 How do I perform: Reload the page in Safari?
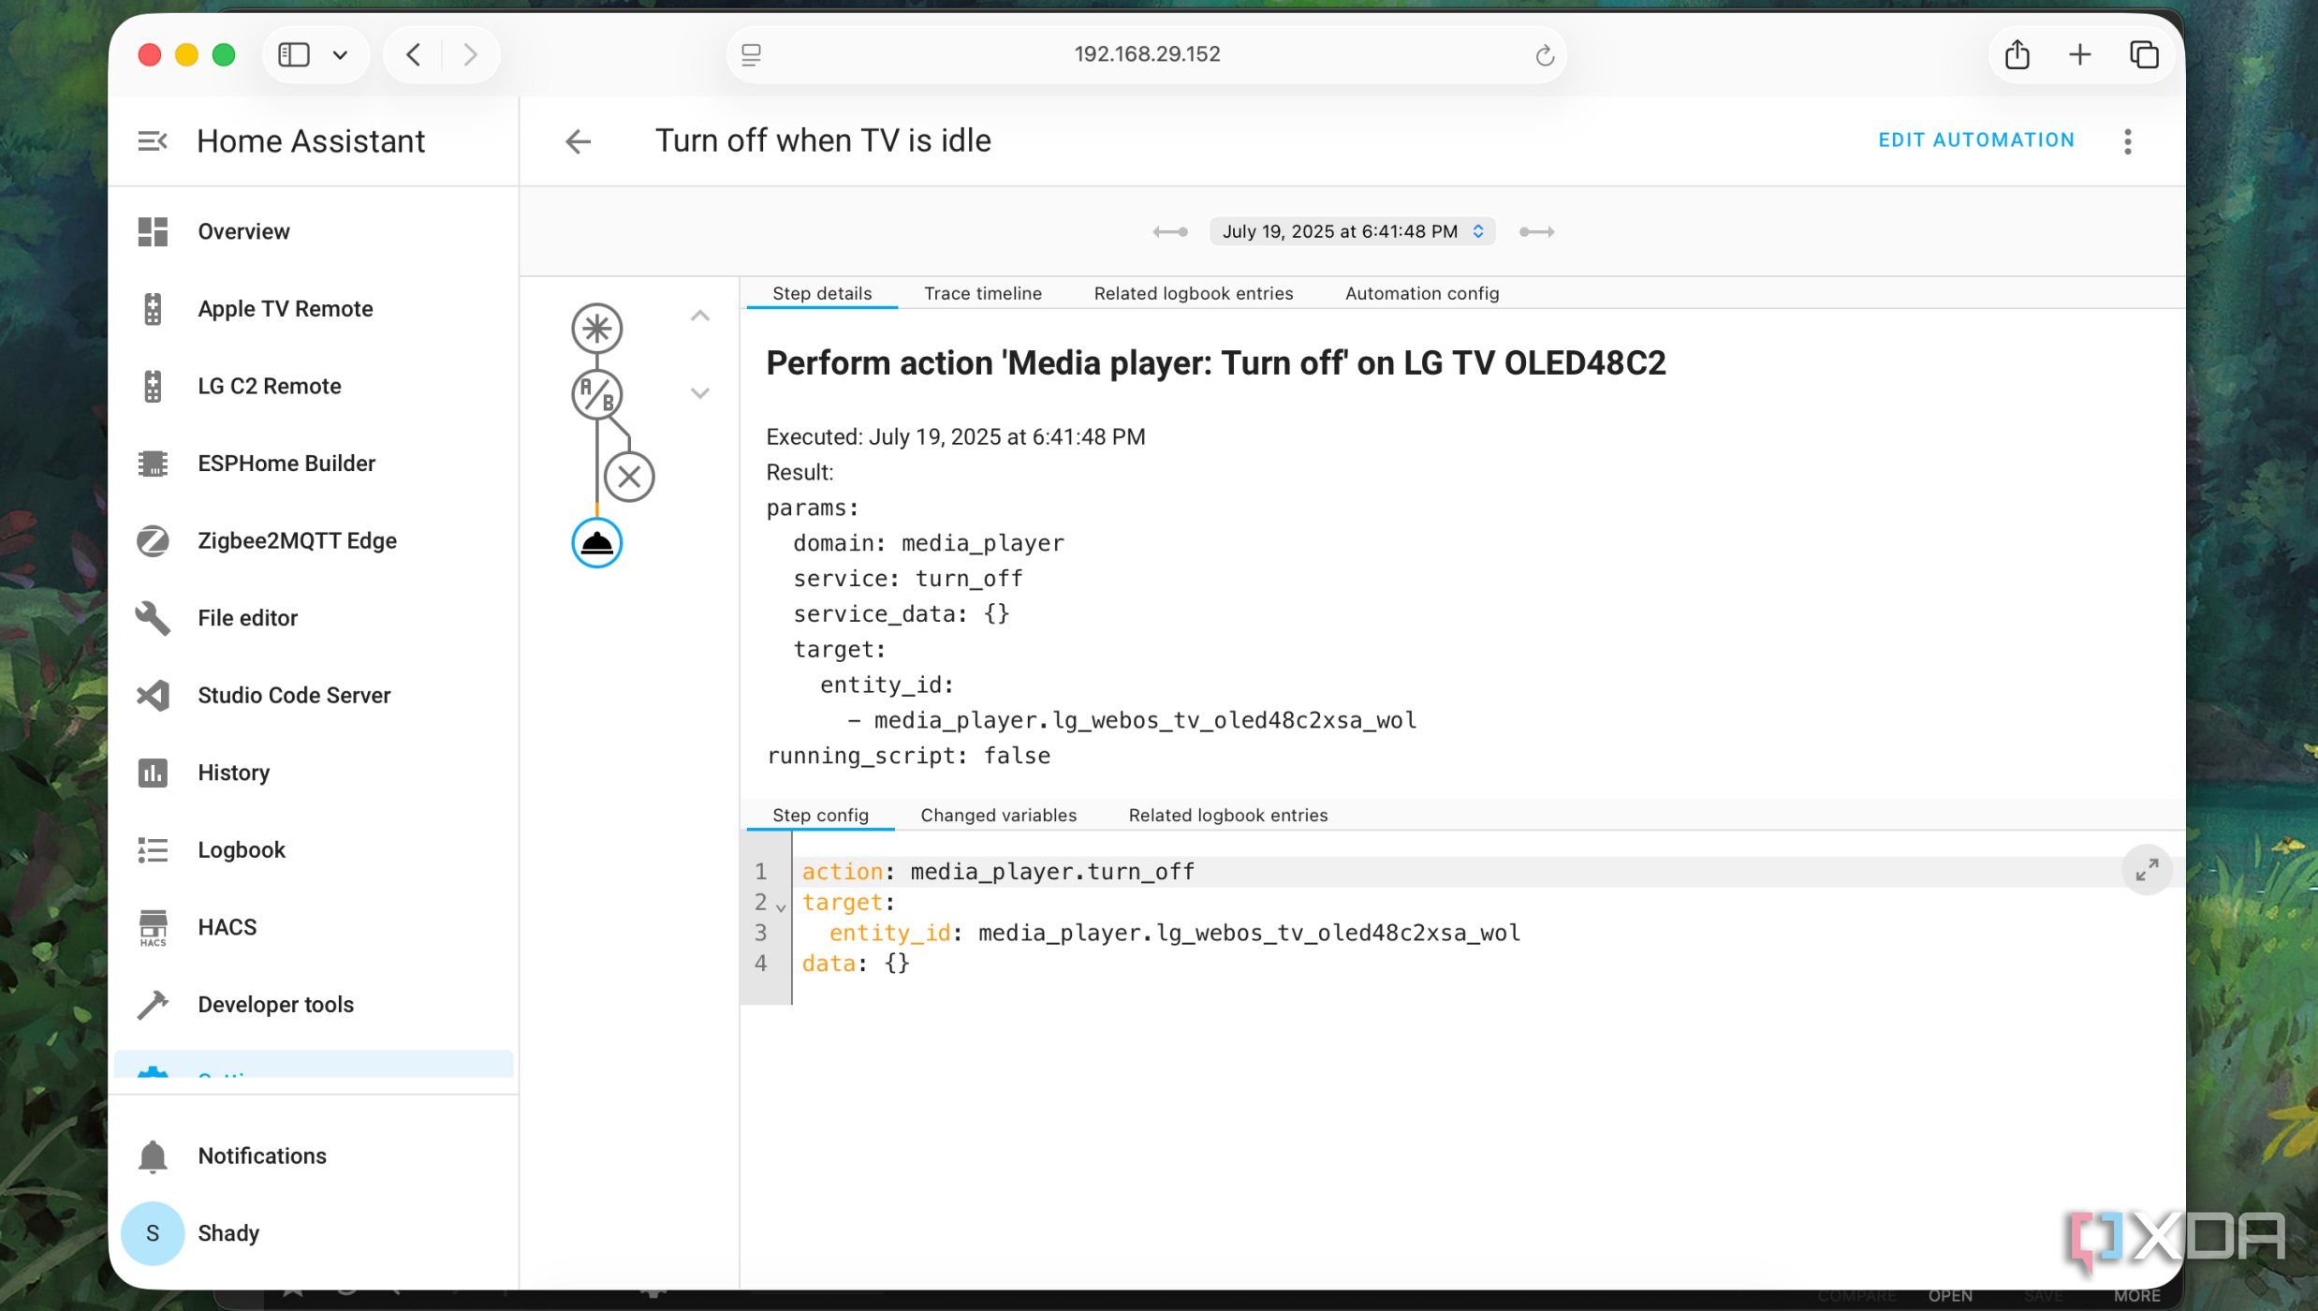(x=1545, y=55)
